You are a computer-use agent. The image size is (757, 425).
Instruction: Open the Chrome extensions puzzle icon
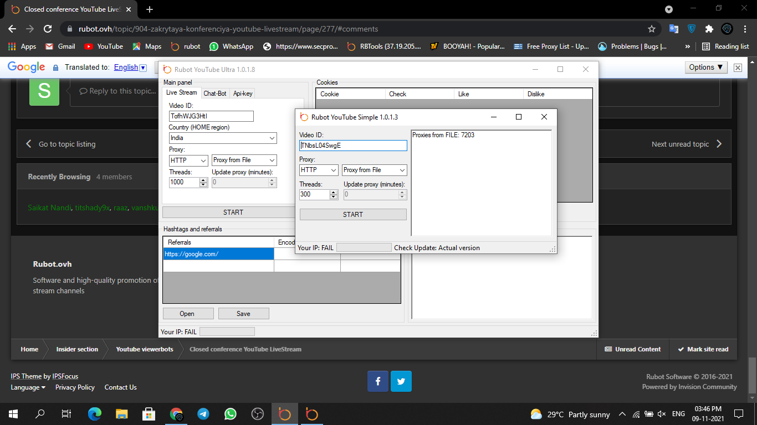[709, 29]
